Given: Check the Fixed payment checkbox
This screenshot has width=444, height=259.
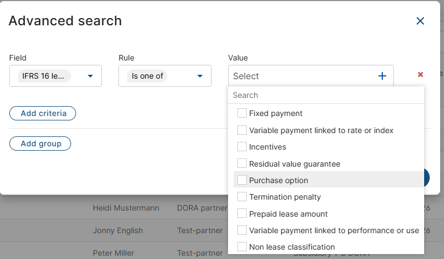Looking at the screenshot, I should tap(242, 113).
